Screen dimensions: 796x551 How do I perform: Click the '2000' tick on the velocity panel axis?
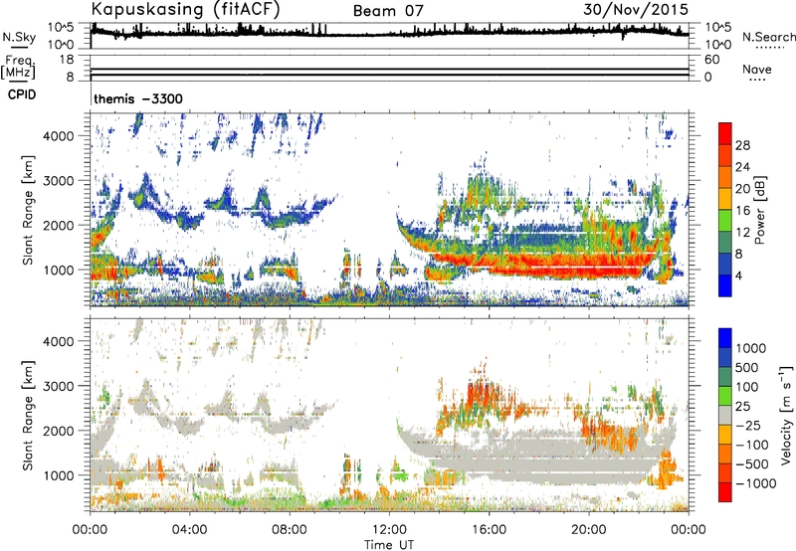pos(59,431)
